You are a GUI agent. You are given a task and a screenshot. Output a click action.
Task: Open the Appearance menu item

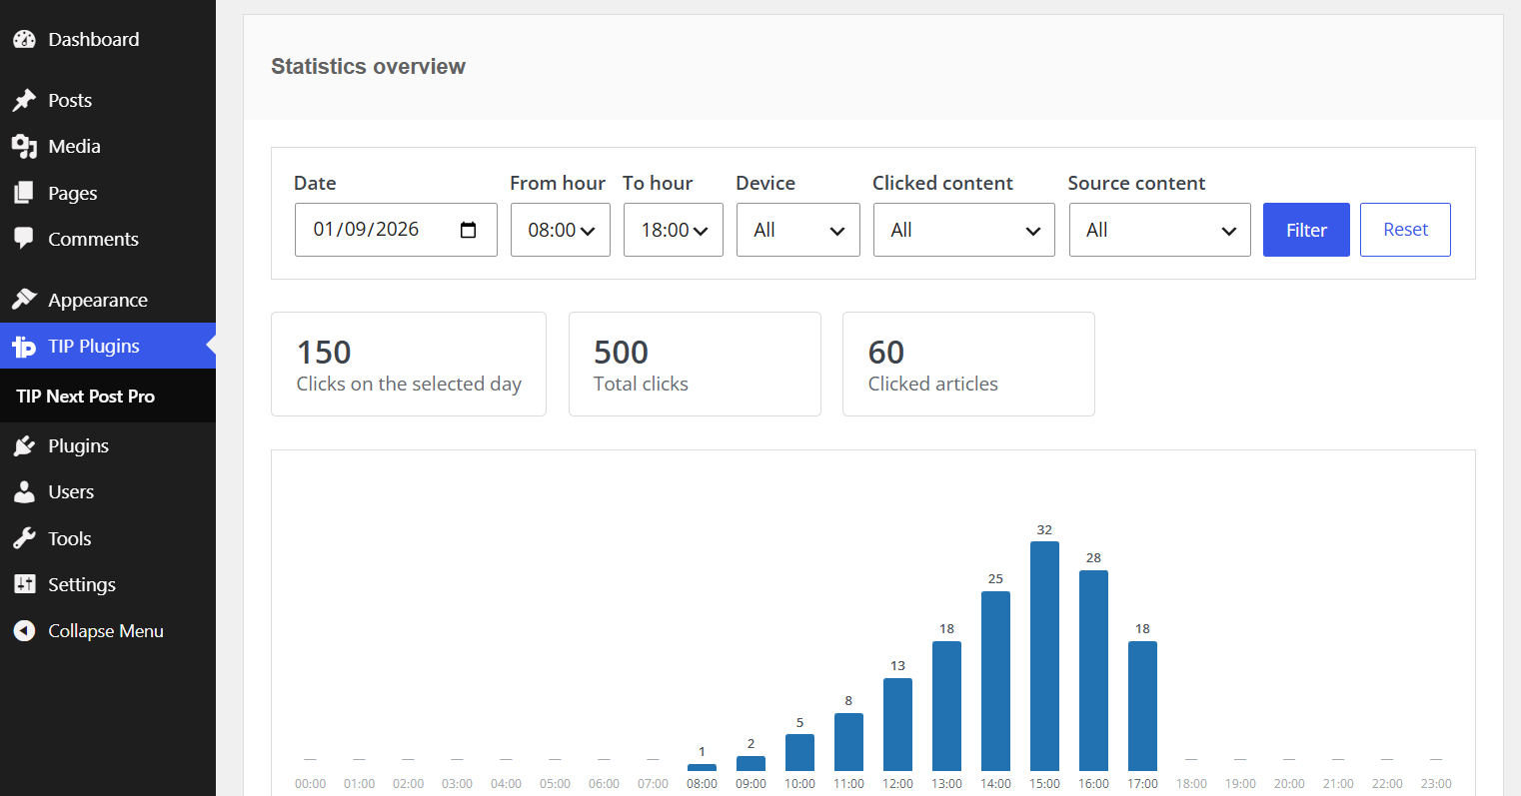(x=108, y=300)
